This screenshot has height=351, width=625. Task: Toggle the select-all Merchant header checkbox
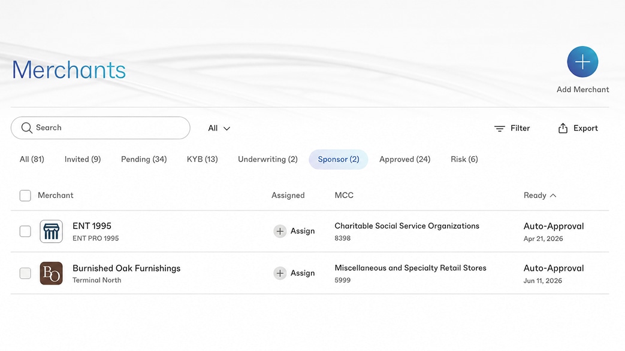tap(25, 196)
